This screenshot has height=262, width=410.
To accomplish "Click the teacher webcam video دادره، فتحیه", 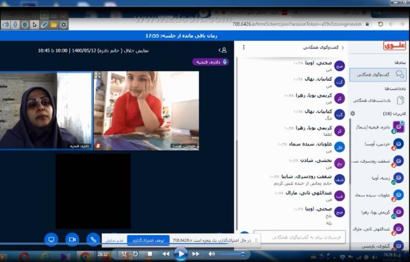I will coord(46,110).
